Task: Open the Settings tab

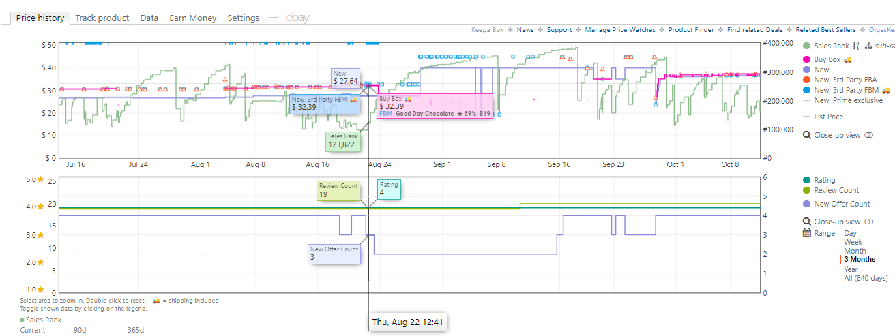Action: [244, 18]
